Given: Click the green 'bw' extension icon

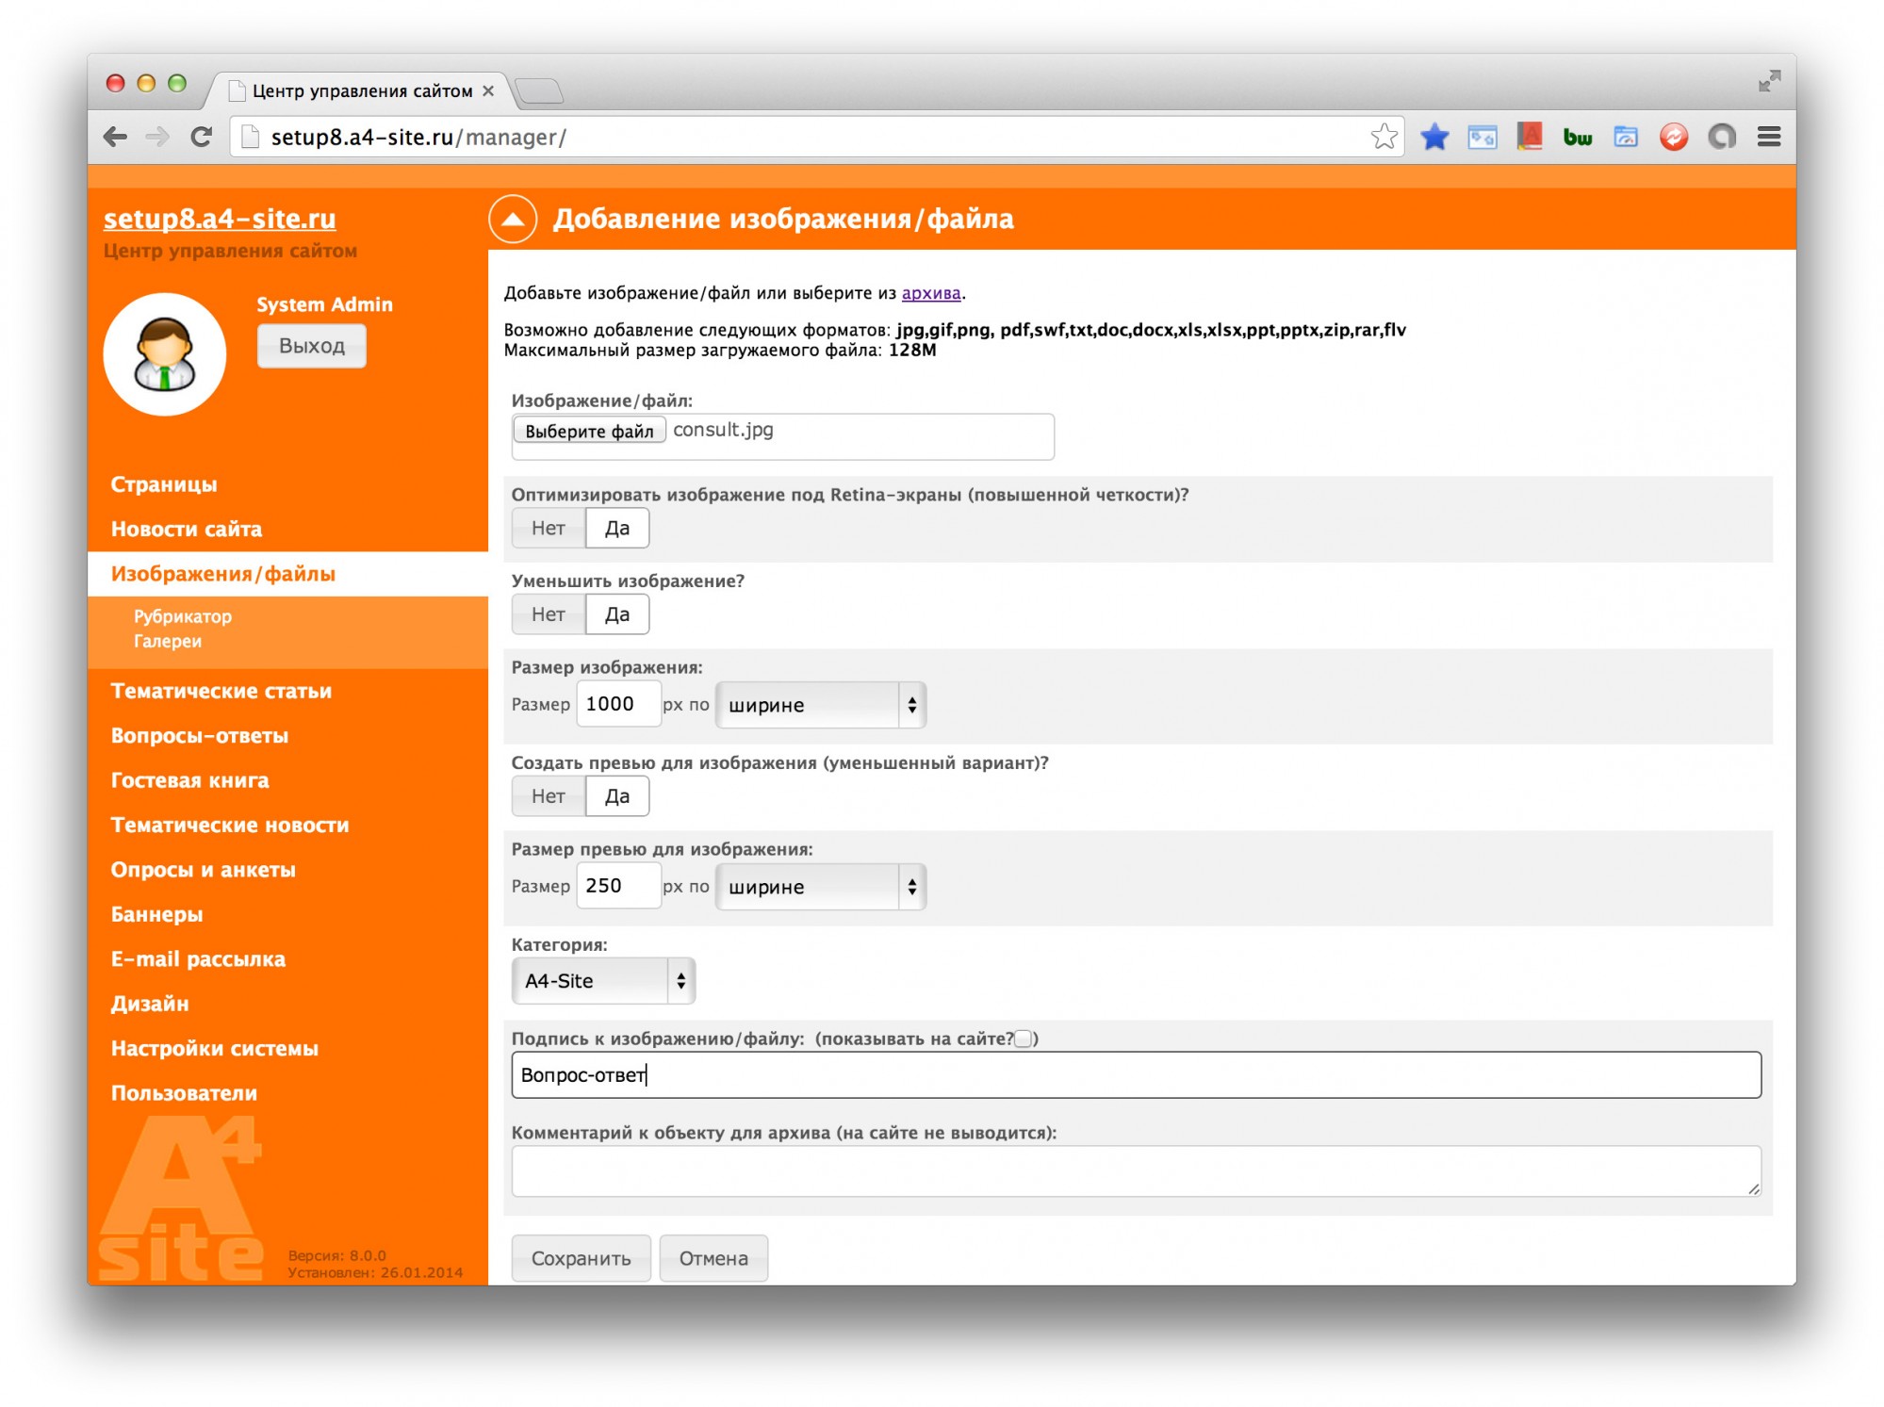Looking at the screenshot, I should pyautogui.click(x=1577, y=138).
